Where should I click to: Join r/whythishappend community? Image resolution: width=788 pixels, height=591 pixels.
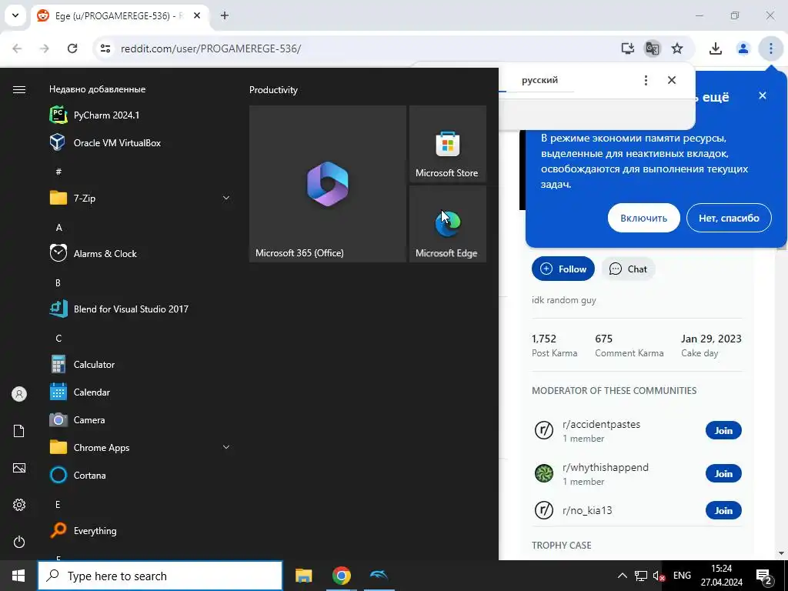click(x=723, y=473)
